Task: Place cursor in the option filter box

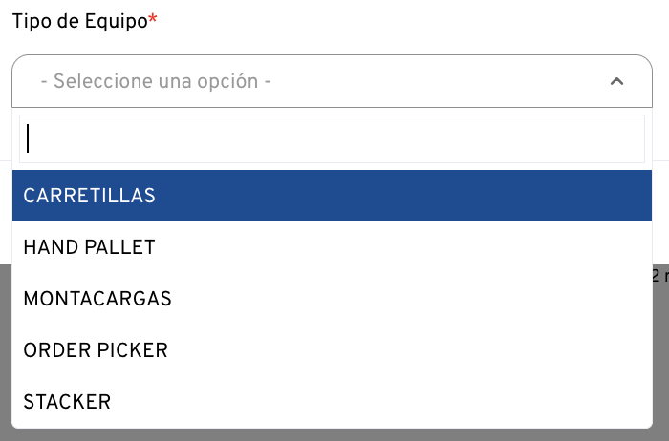Action: click(332, 139)
